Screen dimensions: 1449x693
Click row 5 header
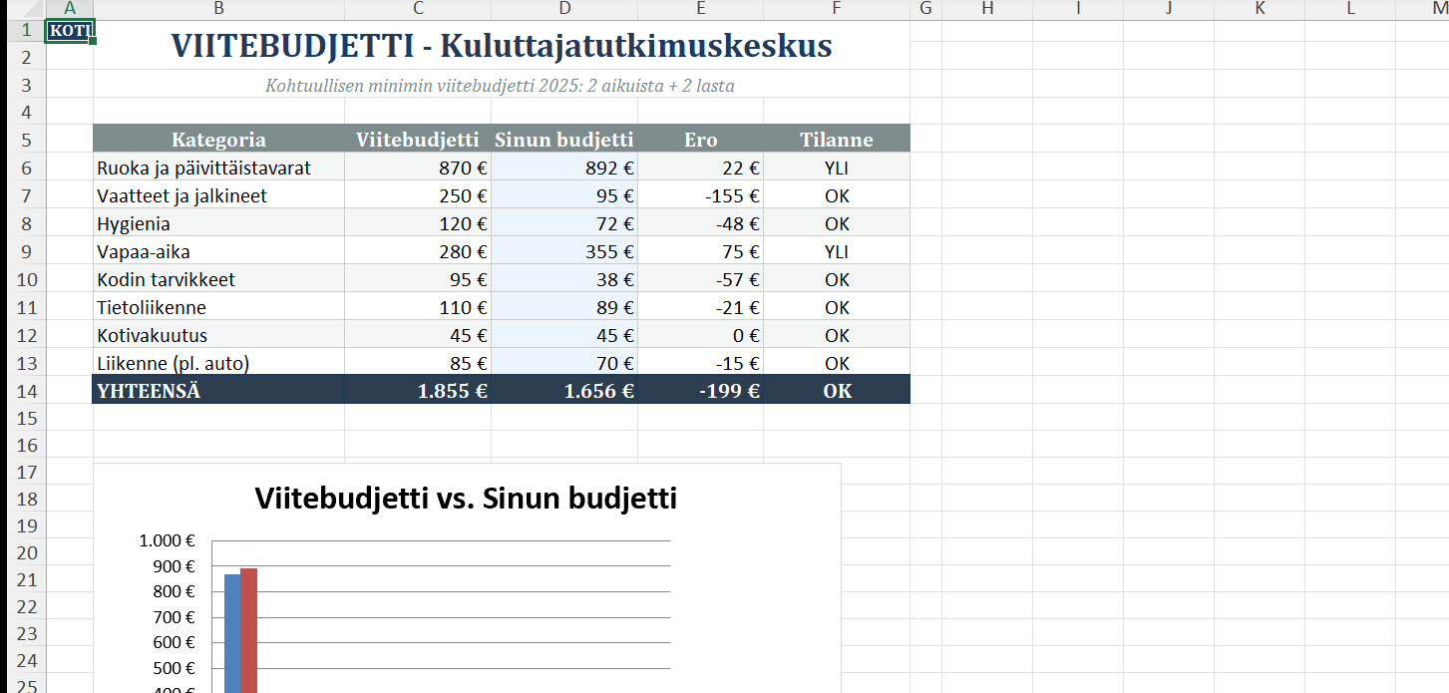tap(25, 140)
